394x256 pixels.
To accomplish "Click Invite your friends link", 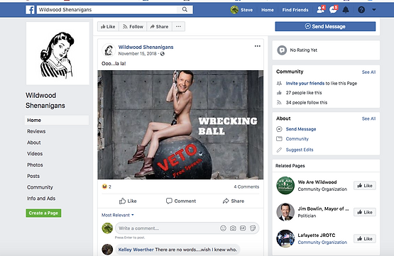I will click(x=305, y=84).
